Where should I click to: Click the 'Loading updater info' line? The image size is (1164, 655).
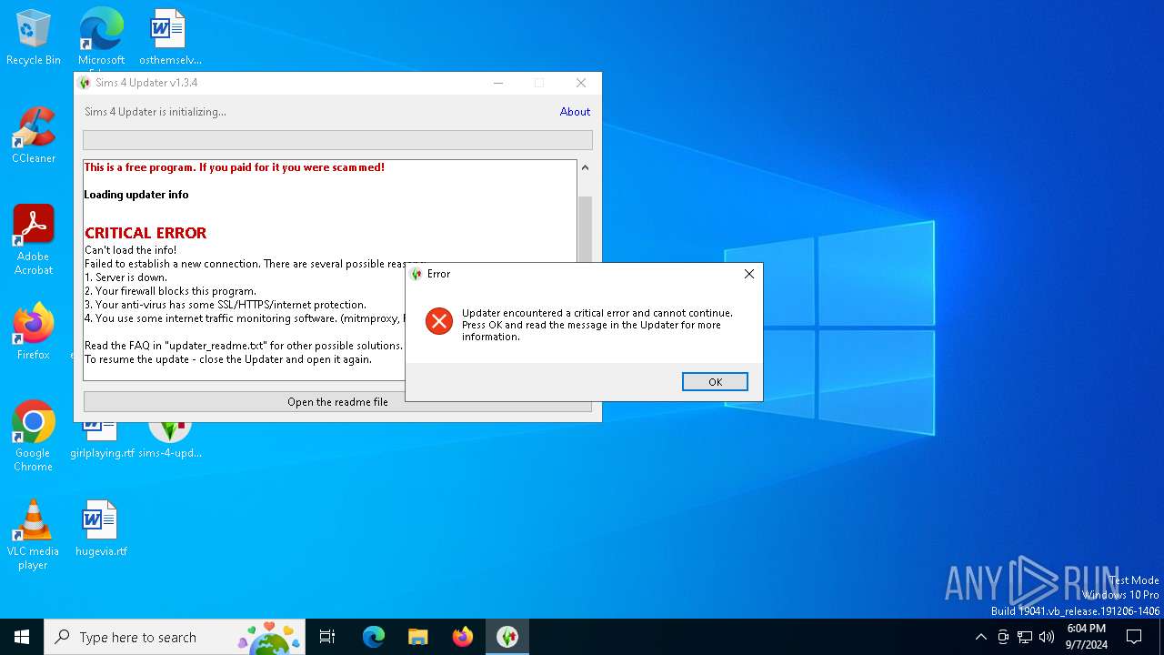click(x=136, y=195)
